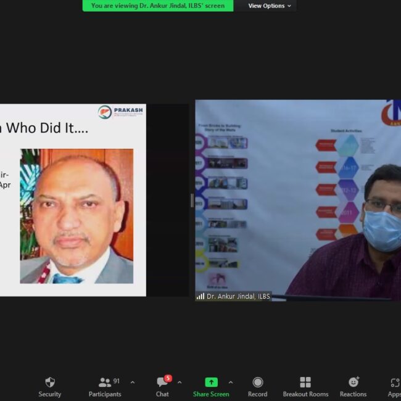Image resolution: width=401 pixels, height=401 pixels.
Task: Click the green screen-viewing notification banner
Action: [x=158, y=6]
